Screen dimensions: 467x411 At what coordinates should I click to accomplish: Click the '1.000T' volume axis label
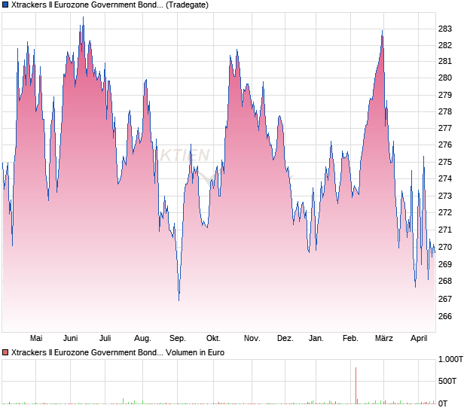451,360
